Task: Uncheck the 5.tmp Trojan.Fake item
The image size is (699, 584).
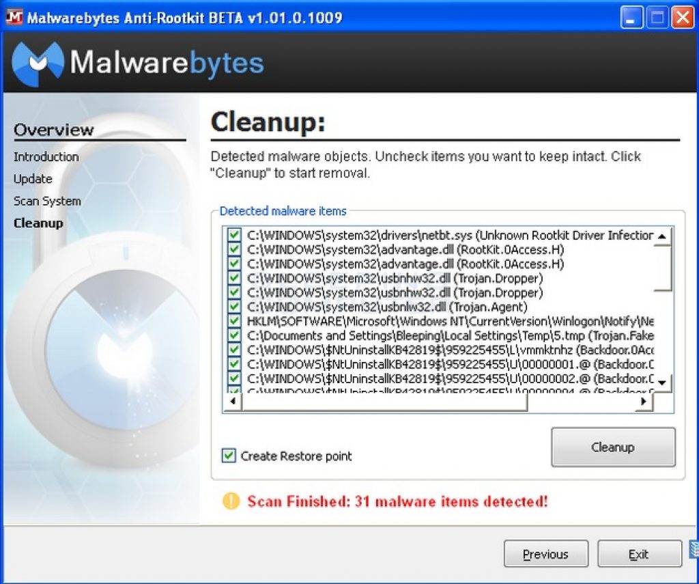Action: pos(234,335)
